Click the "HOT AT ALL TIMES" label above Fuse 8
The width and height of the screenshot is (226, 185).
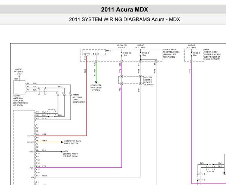tap(191, 46)
